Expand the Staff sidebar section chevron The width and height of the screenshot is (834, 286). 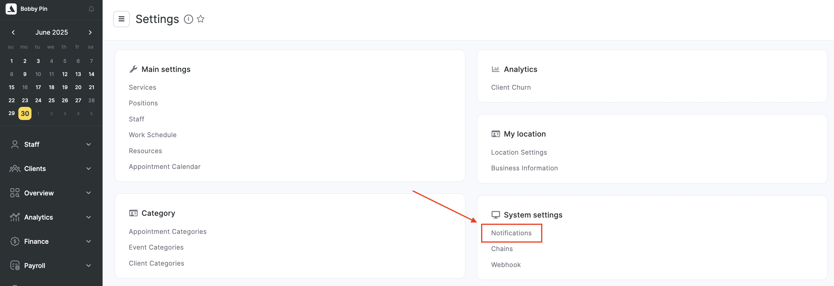pyautogui.click(x=88, y=144)
